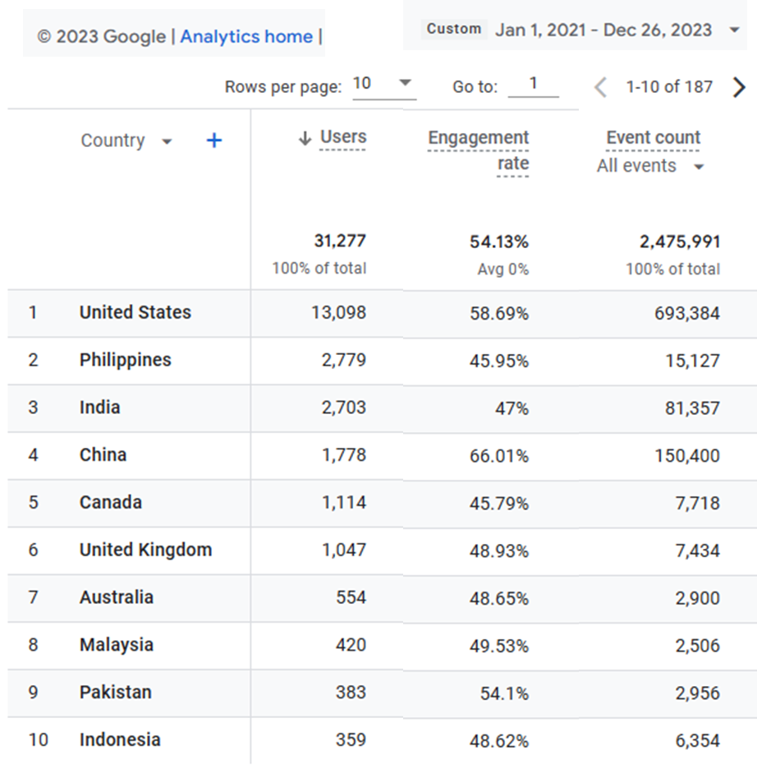Viewport: 757px width, 769px height.
Task: Select China in the table
Action: pos(103,455)
